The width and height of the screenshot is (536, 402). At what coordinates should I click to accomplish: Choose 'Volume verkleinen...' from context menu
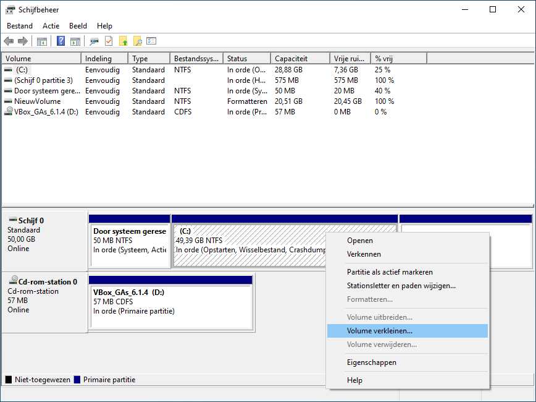coord(380,331)
